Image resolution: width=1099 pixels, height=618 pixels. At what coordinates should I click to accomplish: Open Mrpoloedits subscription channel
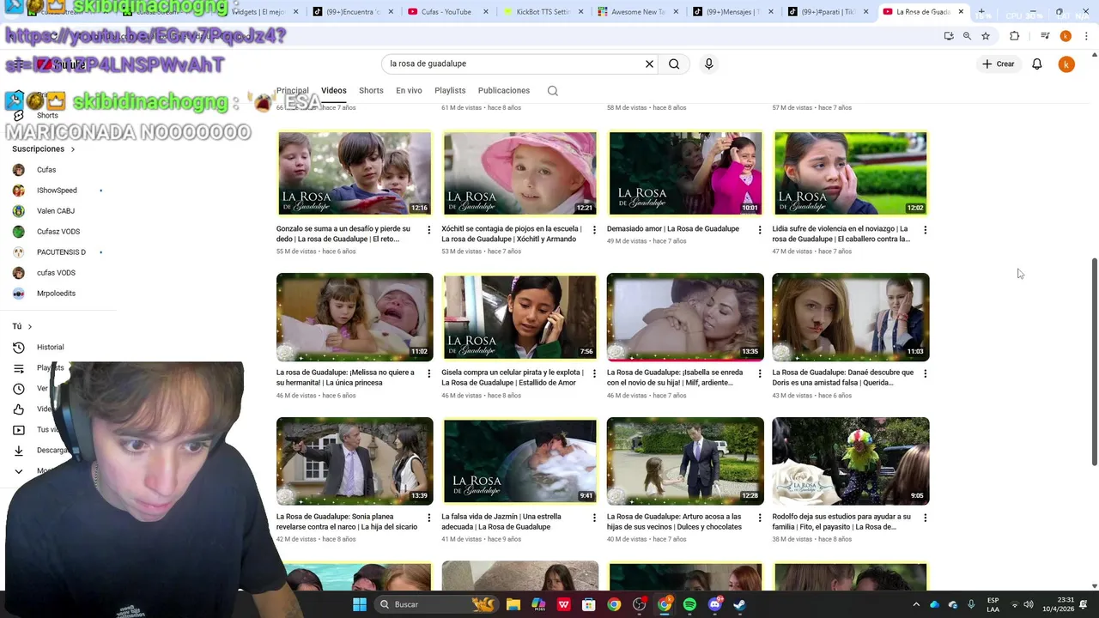tap(56, 294)
